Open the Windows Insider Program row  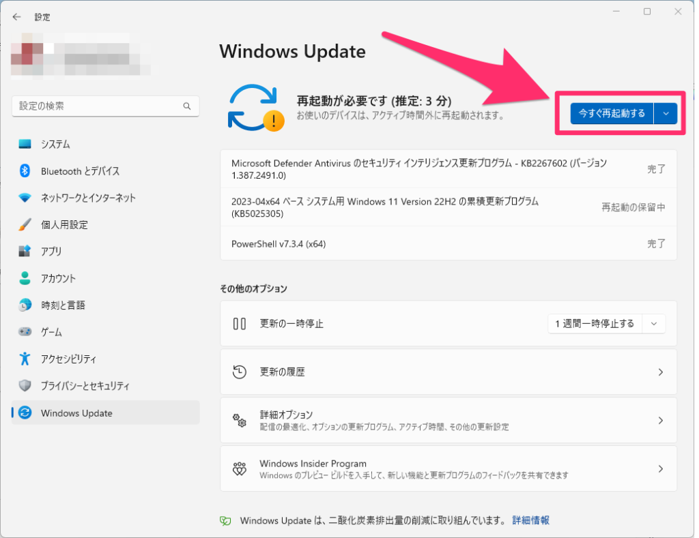pyautogui.click(x=448, y=468)
